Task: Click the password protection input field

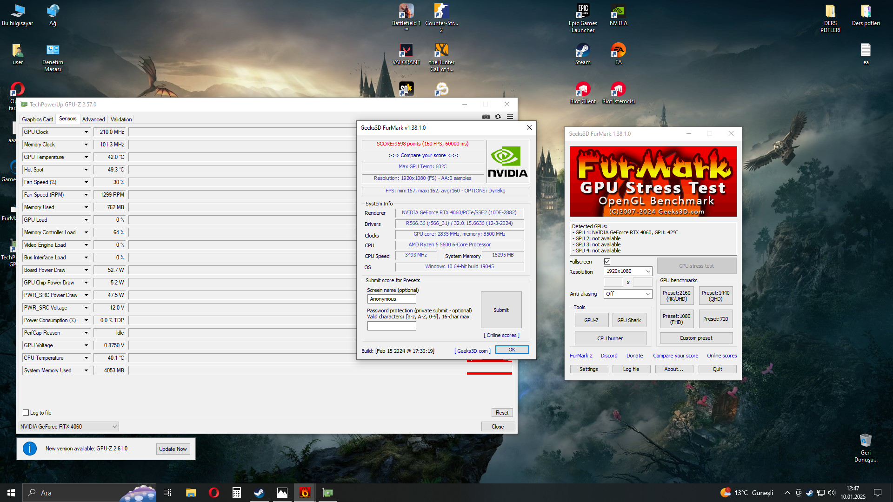Action: click(392, 326)
